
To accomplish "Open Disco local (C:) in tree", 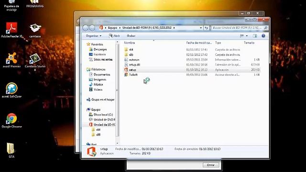I will pos(101,115).
